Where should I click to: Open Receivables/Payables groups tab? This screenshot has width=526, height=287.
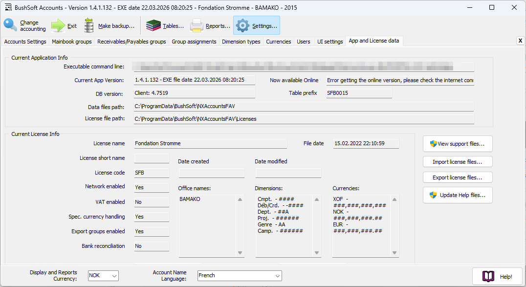(x=131, y=41)
